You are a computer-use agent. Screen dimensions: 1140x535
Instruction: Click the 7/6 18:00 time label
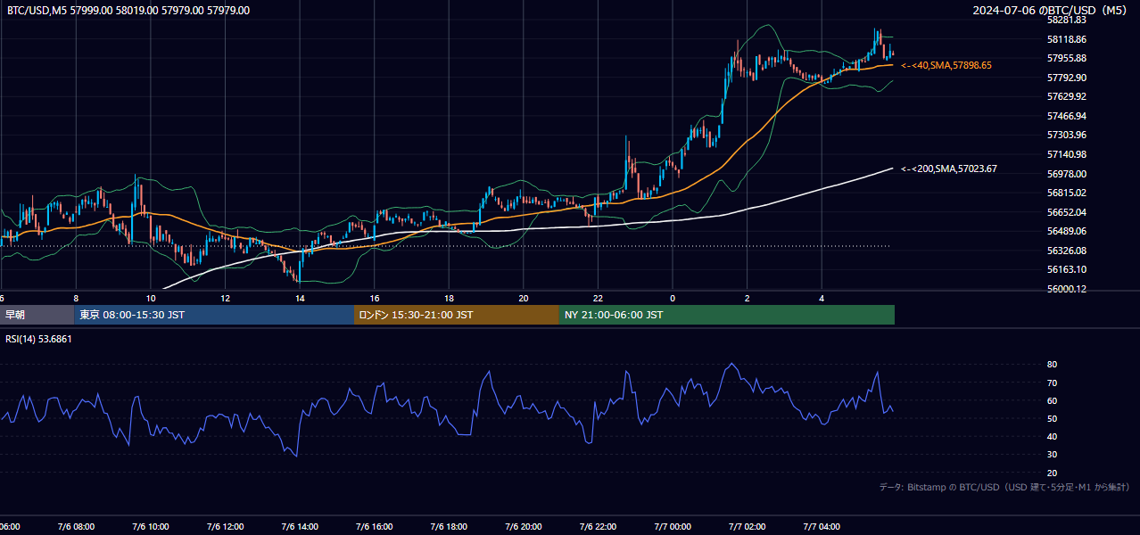pyautogui.click(x=449, y=527)
